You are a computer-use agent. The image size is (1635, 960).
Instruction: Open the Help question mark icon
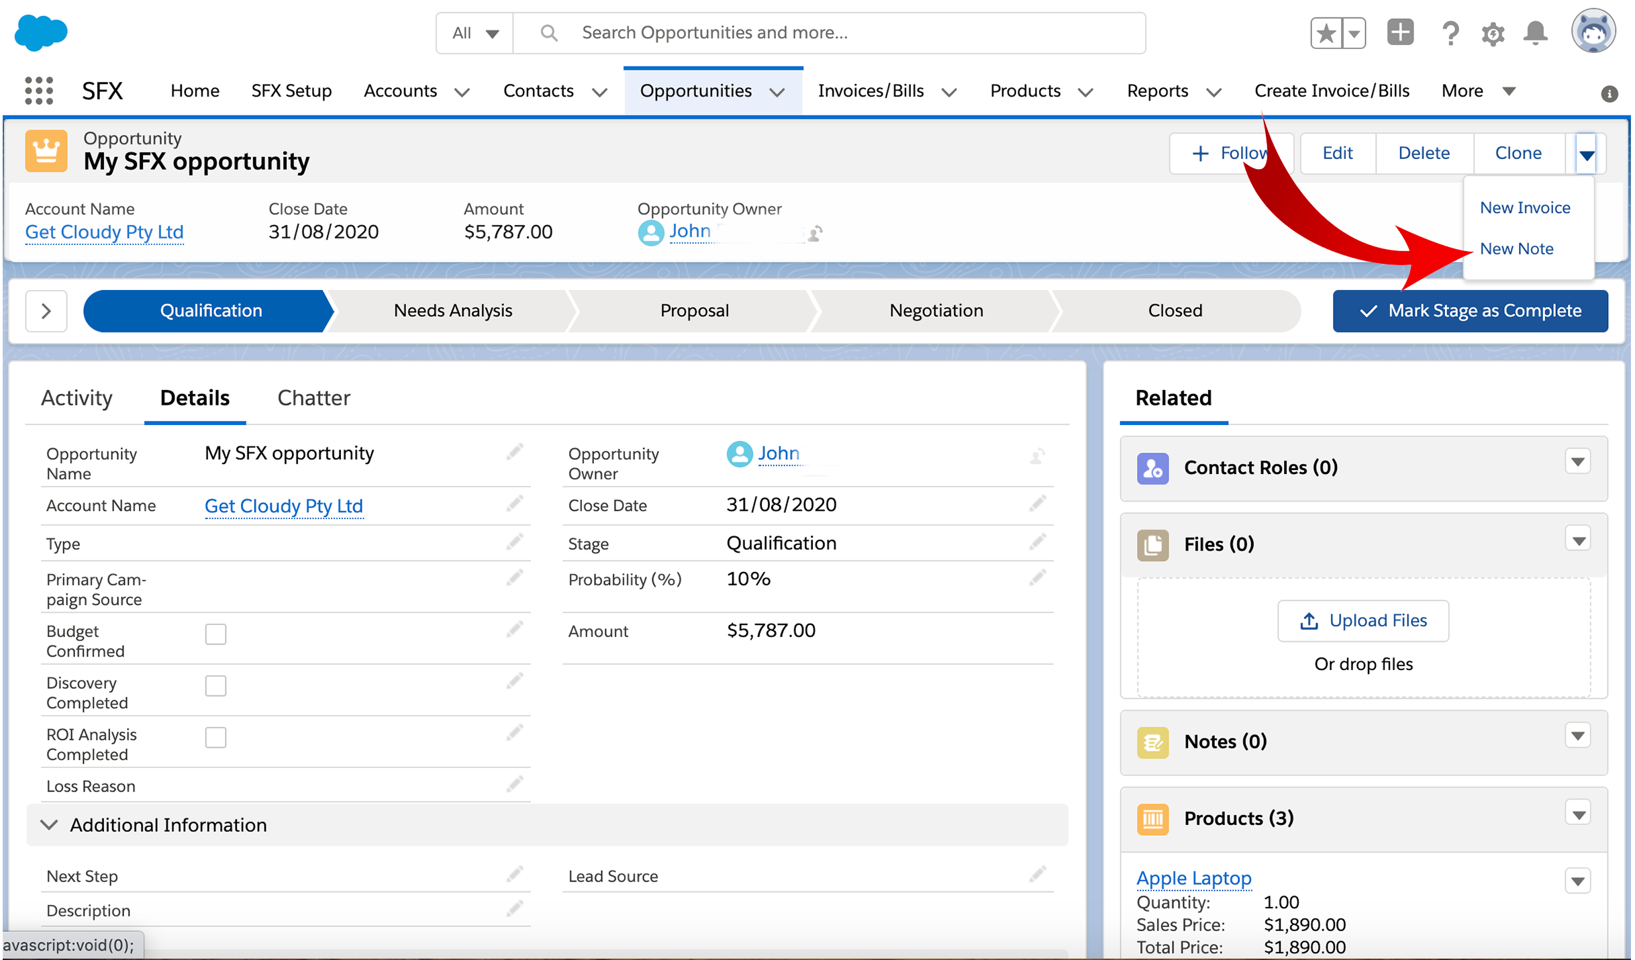tap(1450, 33)
